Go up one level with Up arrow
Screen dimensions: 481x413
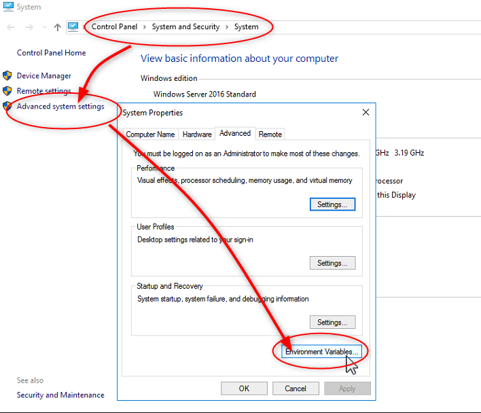[x=57, y=27]
